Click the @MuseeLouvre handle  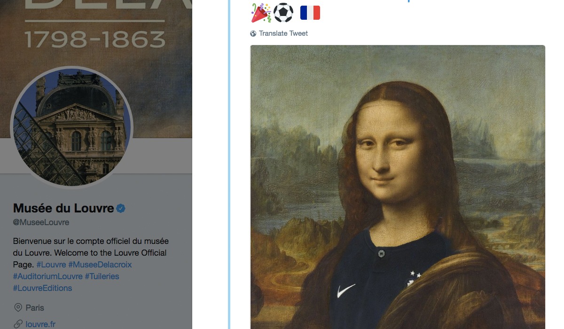click(41, 222)
